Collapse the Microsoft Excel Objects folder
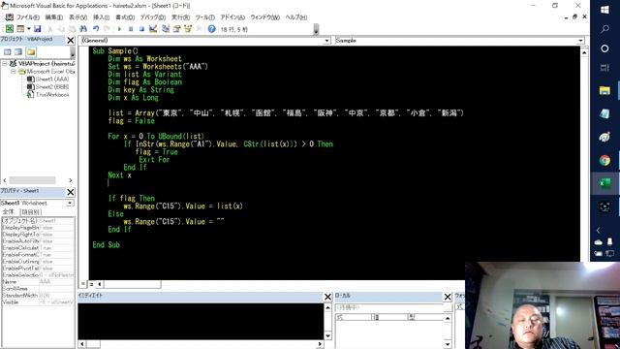The width and height of the screenshot is (620, 349). tap(13, 71)
